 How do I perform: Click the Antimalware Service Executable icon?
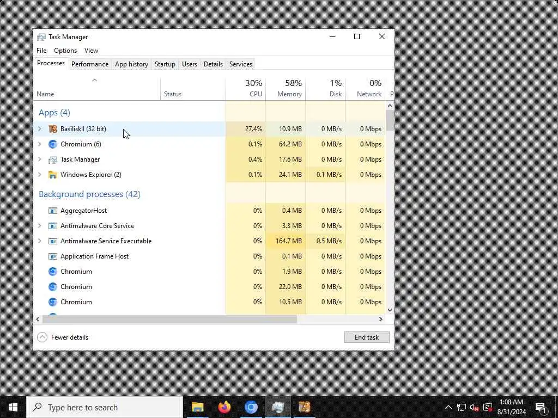53,241
